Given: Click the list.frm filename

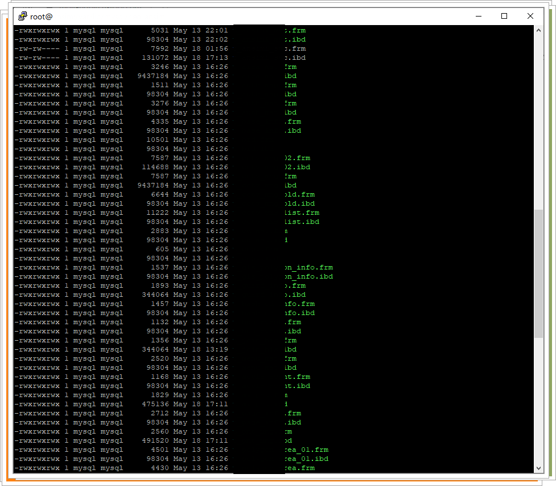Looking at the screenshot, I should pos(302,213).
